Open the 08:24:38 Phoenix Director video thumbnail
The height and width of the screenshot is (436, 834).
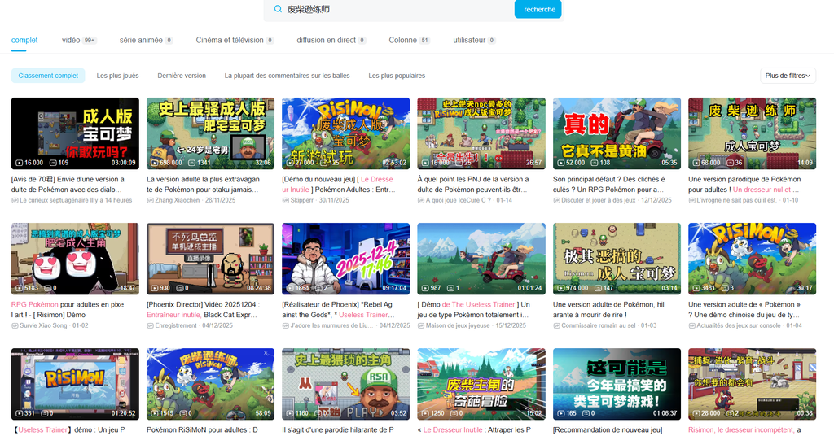tap(210, 259)
